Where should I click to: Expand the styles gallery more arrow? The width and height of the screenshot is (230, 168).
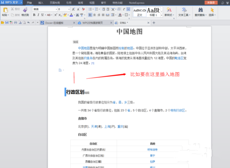tap(161, 15)
